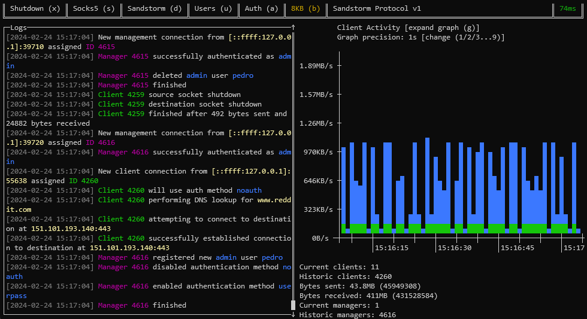Click Client 4259 destination socket shutdown log
587x319 pixels.
pos(134,104)
